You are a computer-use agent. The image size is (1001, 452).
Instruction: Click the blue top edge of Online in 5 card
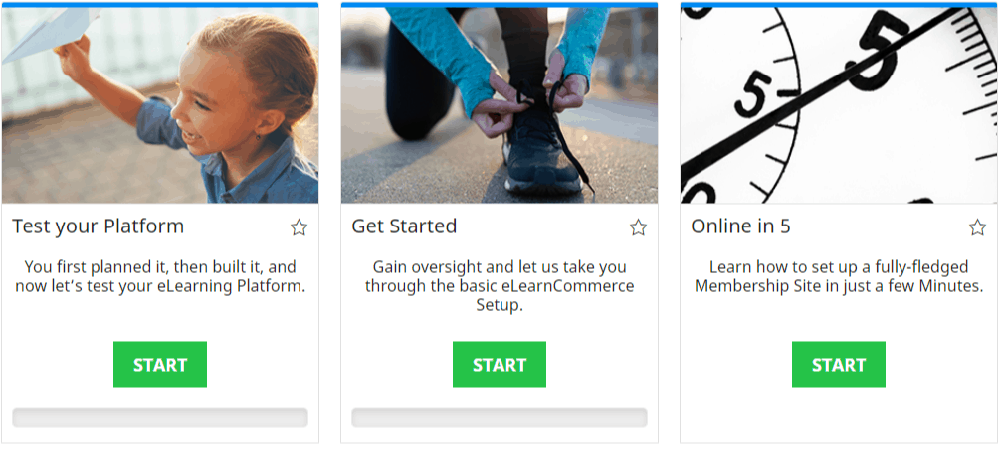[x=839, y=4]
